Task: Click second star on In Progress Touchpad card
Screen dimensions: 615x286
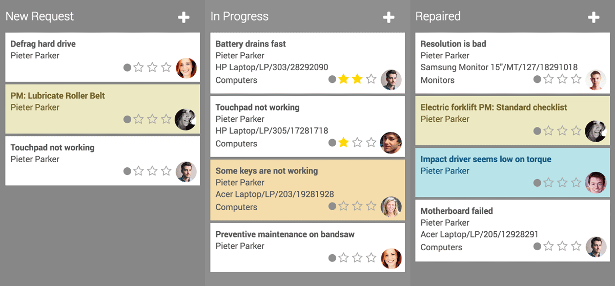Action: (357, 143)
